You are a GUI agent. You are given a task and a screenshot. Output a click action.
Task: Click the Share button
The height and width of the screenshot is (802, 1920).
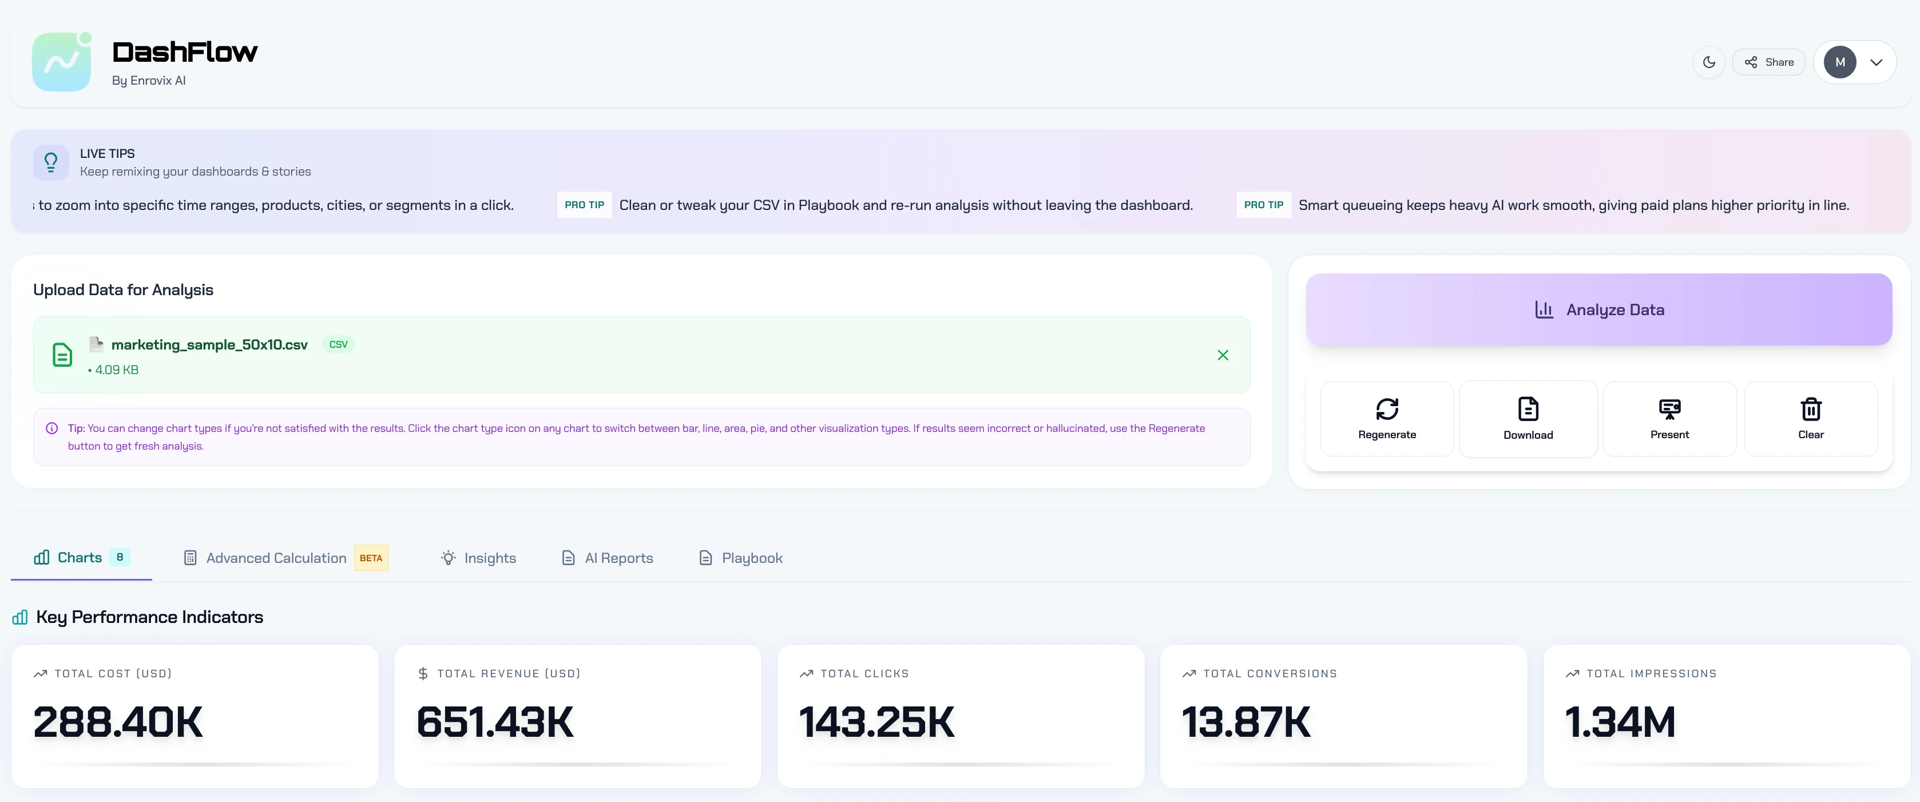pyautogui.click(x=1769, y=62)
